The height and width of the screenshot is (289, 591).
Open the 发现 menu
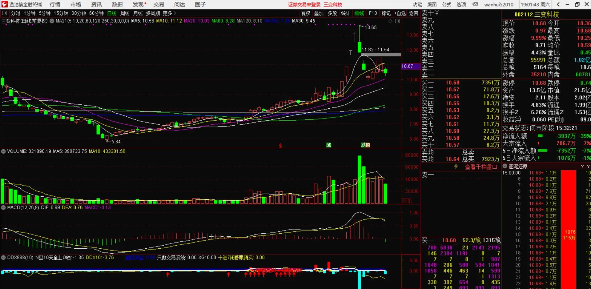[139, 4]
